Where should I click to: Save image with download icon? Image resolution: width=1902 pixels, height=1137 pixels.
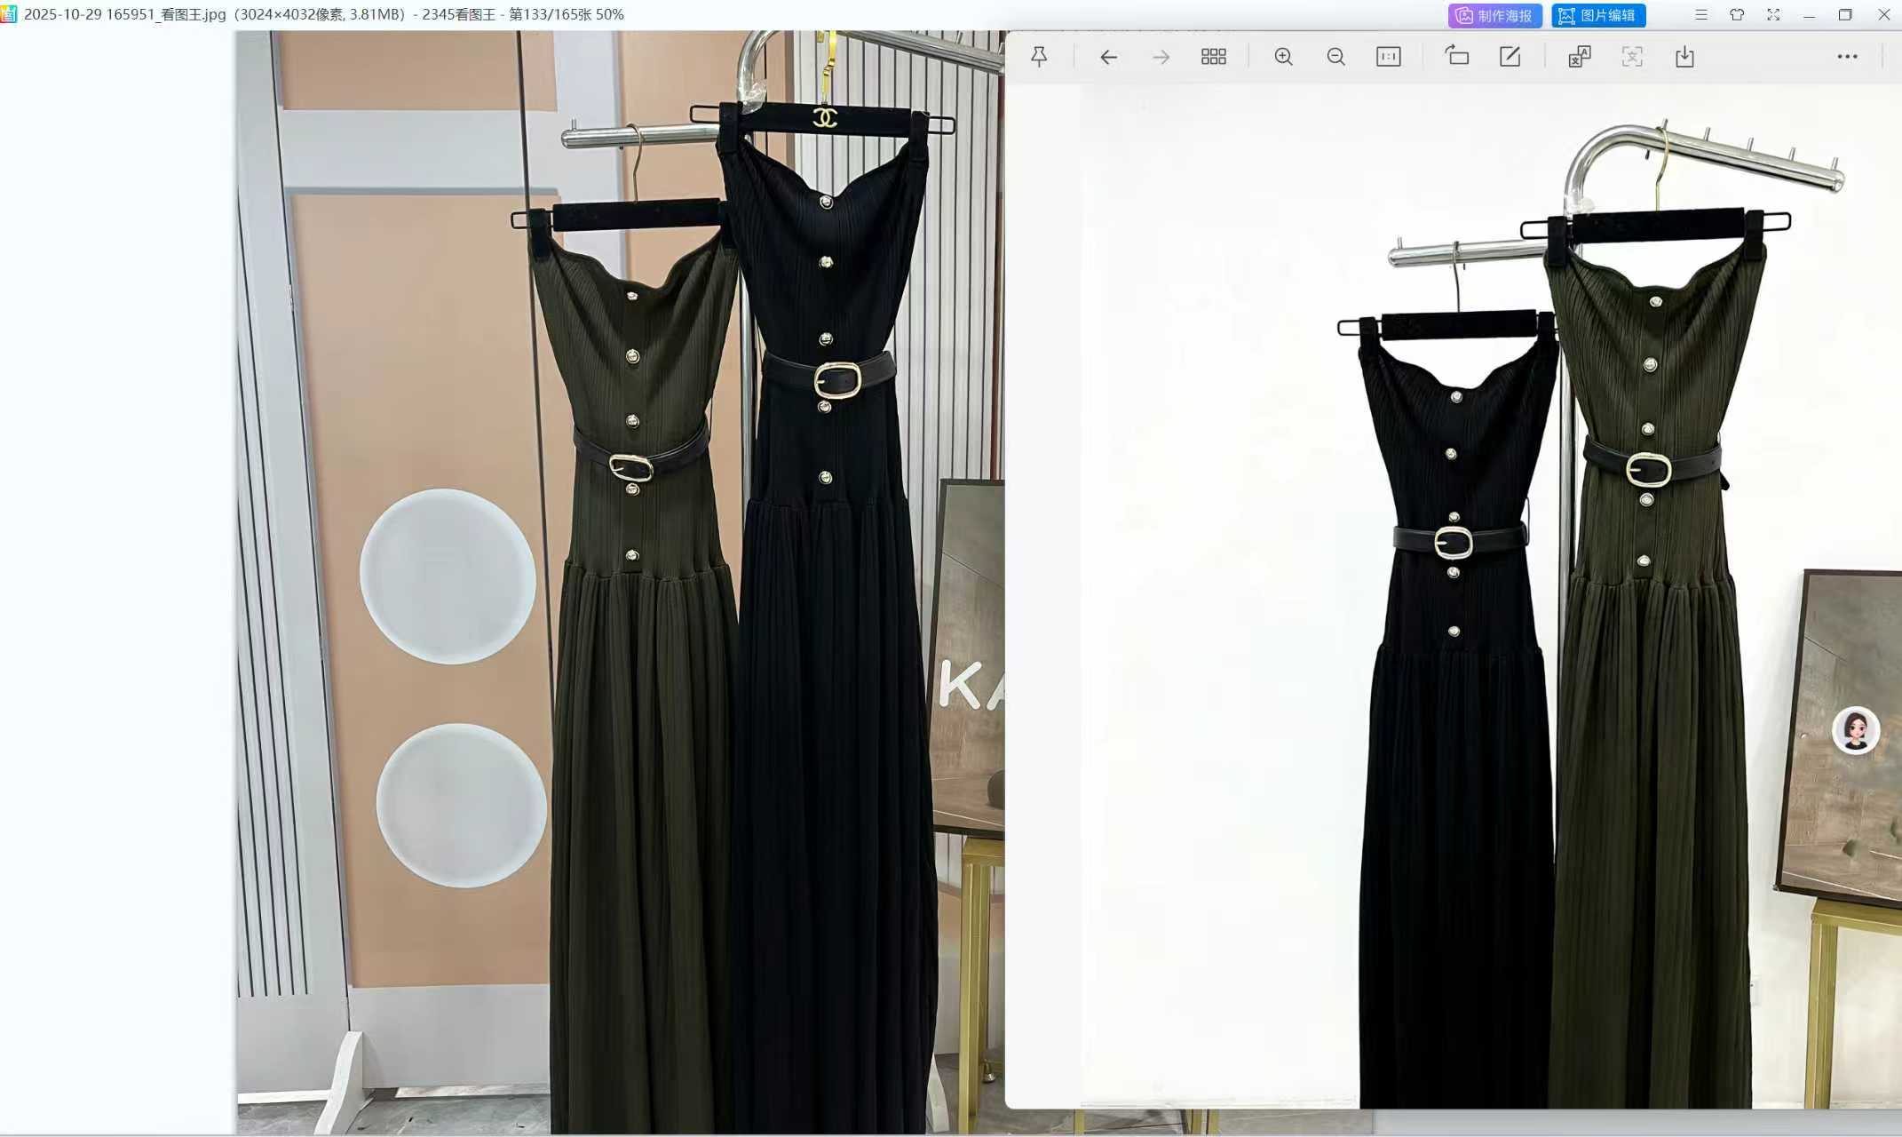[1684, 57]
